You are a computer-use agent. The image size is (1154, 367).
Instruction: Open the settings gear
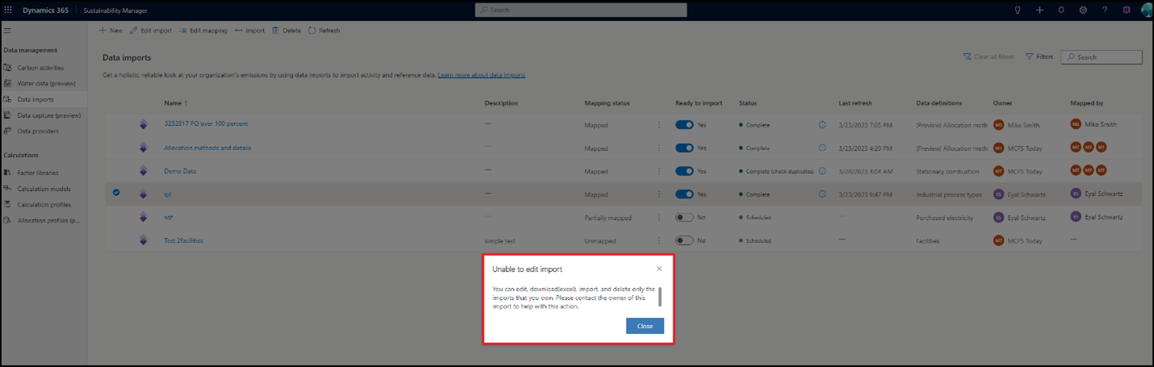[1083, 10]
